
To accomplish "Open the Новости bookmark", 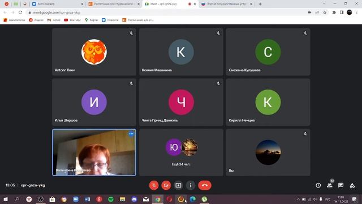I will [110, 20].
